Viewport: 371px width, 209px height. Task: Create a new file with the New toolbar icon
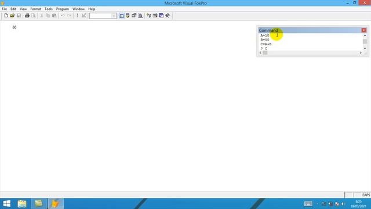pos(6,16)
